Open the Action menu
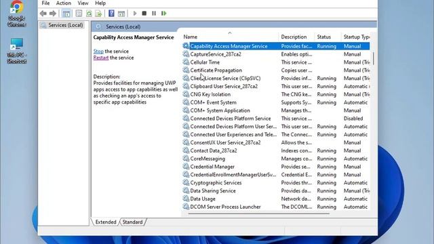This screenshot has height=244, width=434. coord(63,3)
